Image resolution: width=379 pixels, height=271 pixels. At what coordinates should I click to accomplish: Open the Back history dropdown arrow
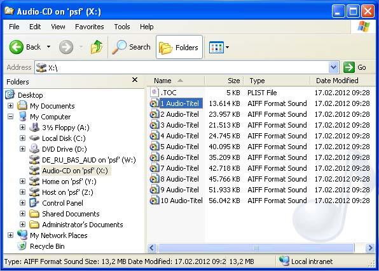pos(48,47)
